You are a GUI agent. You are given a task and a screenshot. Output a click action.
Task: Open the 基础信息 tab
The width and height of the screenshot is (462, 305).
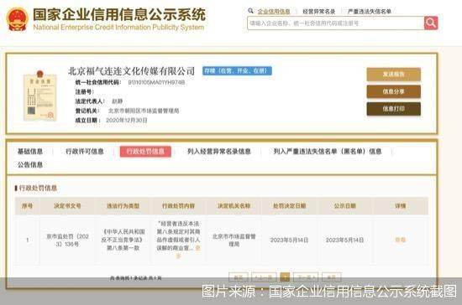click(x=30, y=152)
